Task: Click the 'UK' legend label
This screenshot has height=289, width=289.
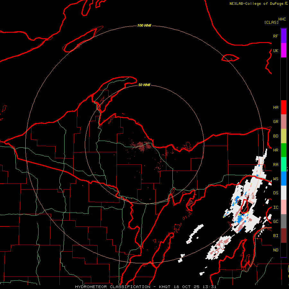Action: [276, 50]
